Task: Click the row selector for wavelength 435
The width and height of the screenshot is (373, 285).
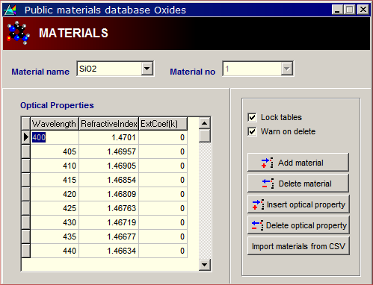Action: [25, 237]
